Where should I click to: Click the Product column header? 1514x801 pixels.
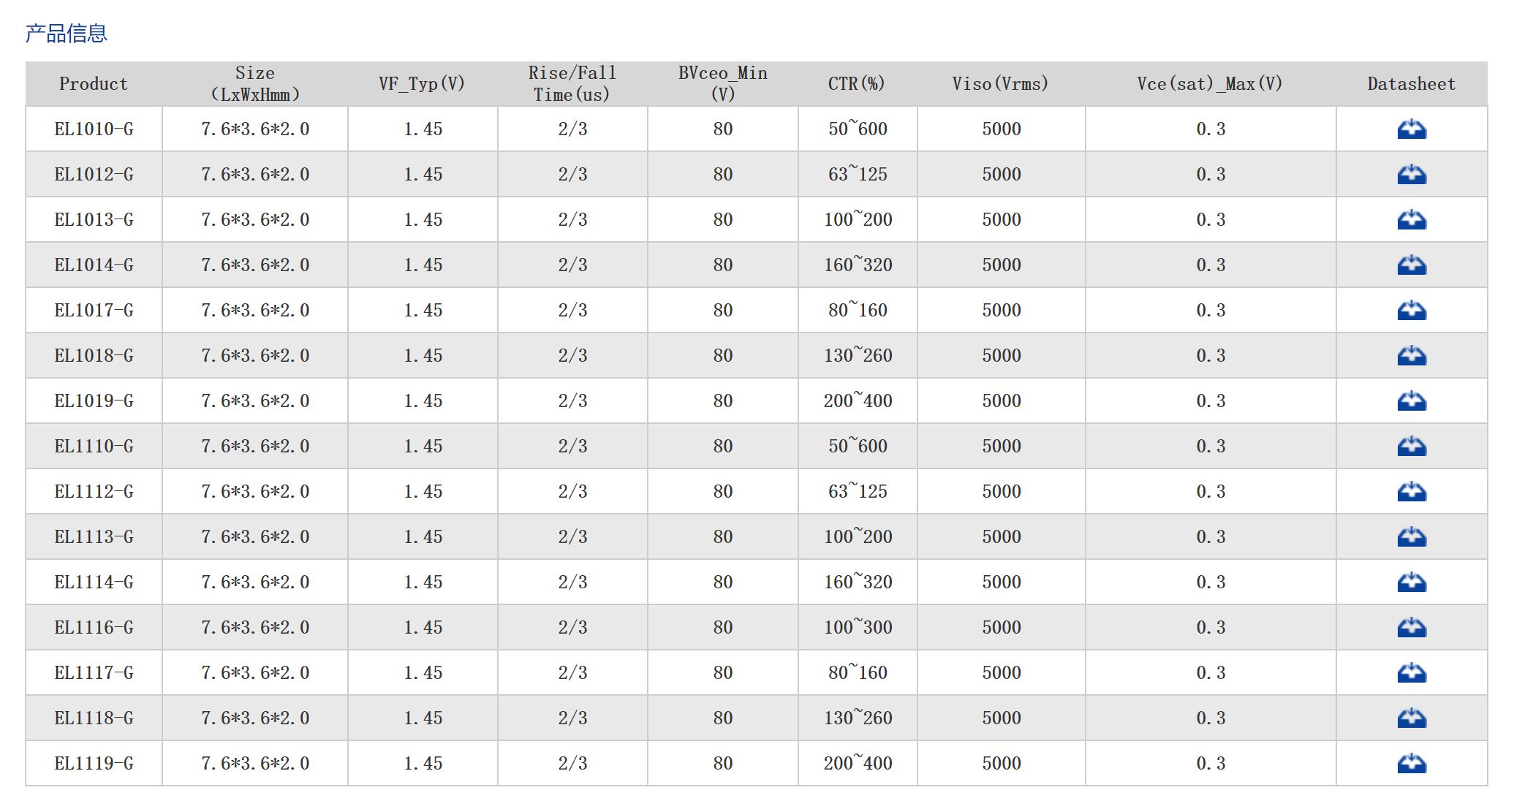94,84
